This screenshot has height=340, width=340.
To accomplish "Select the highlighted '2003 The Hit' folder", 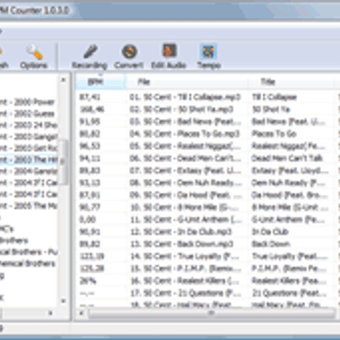I will pos(29,160).
